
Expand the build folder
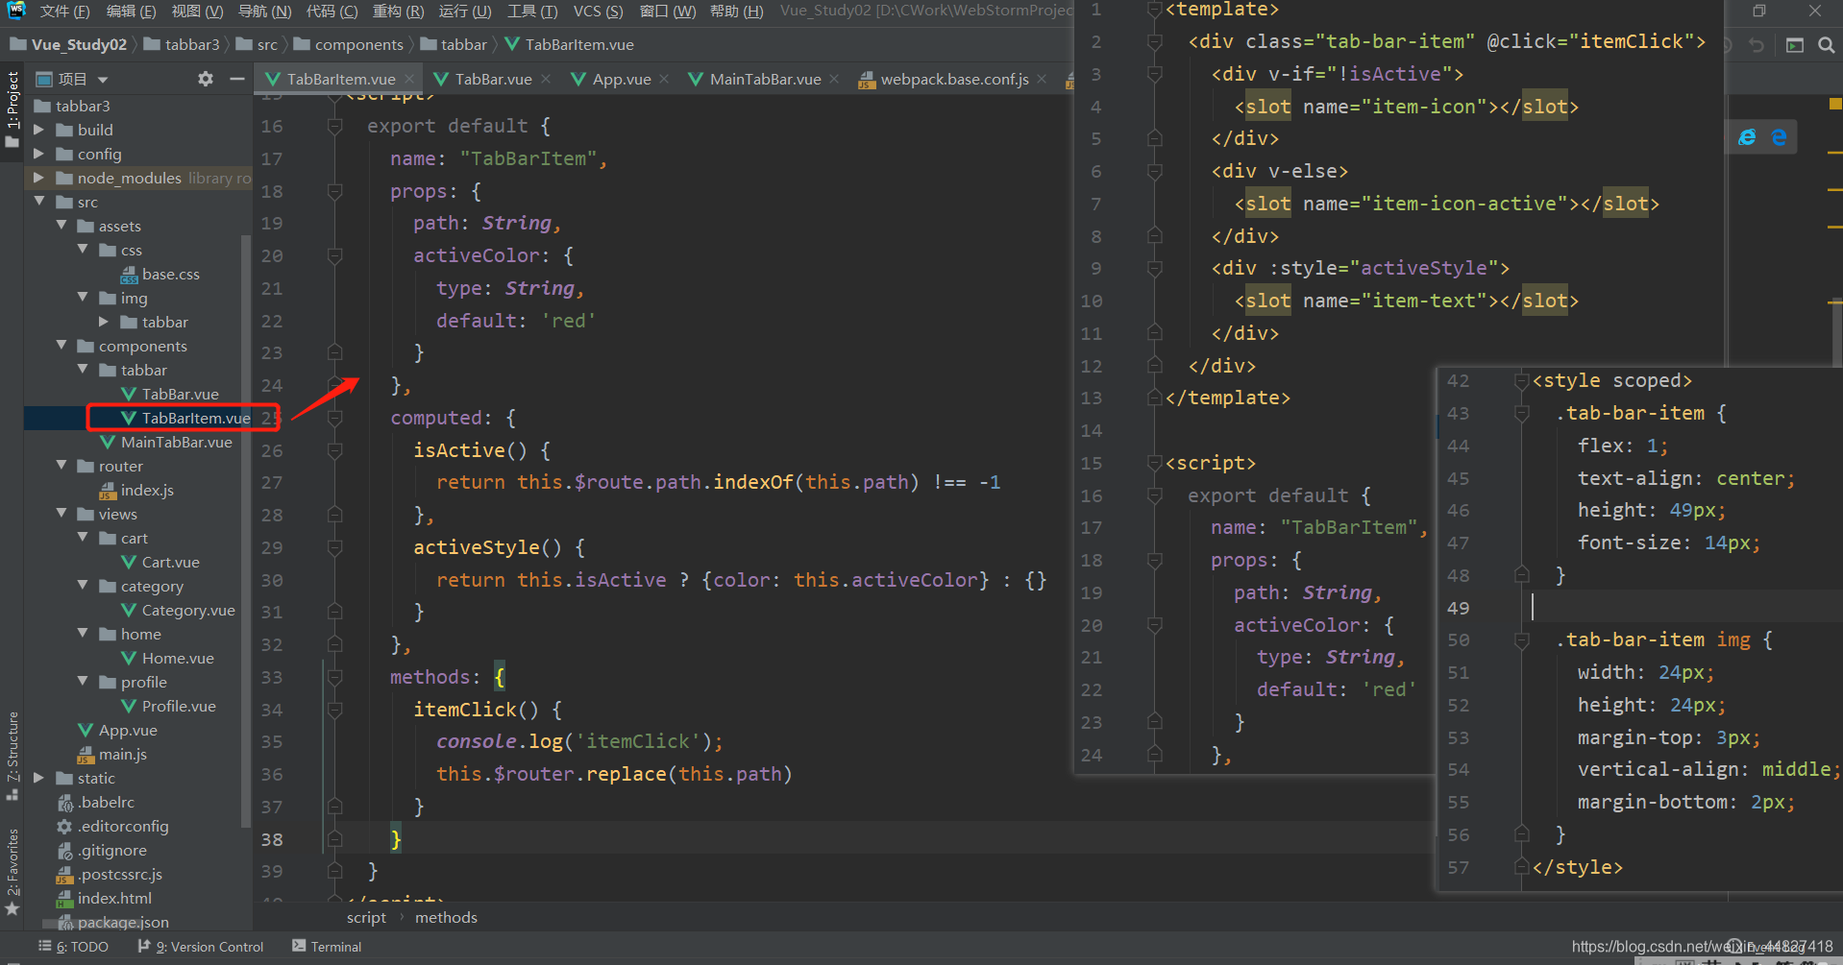39,130
